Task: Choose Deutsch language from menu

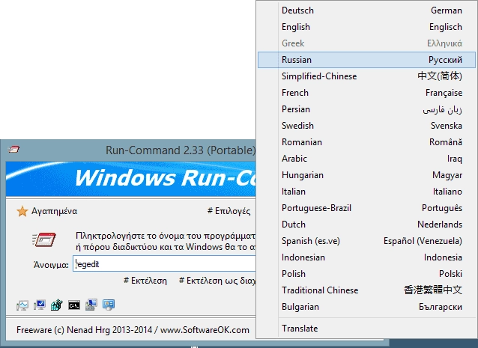Action: click(x=366, y=10)
